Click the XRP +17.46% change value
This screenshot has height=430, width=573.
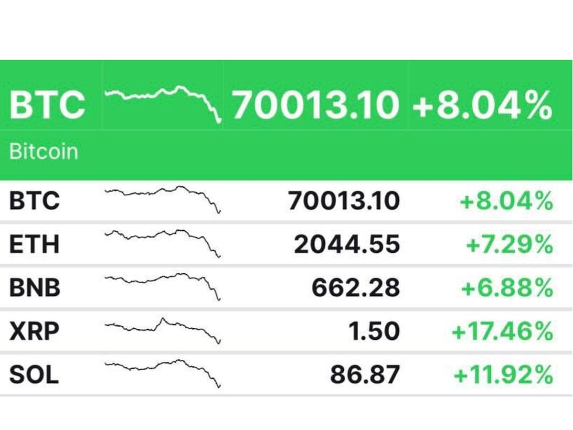coord(502,331)
